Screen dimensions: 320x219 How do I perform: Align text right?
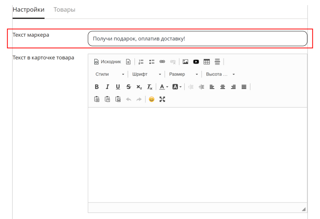pyautogui.click(x=233, y=87)
